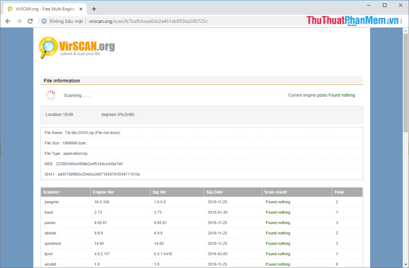Open Chrome's three-dot menu
This screenshot has height=268, width=409.
tap(401, 21)
